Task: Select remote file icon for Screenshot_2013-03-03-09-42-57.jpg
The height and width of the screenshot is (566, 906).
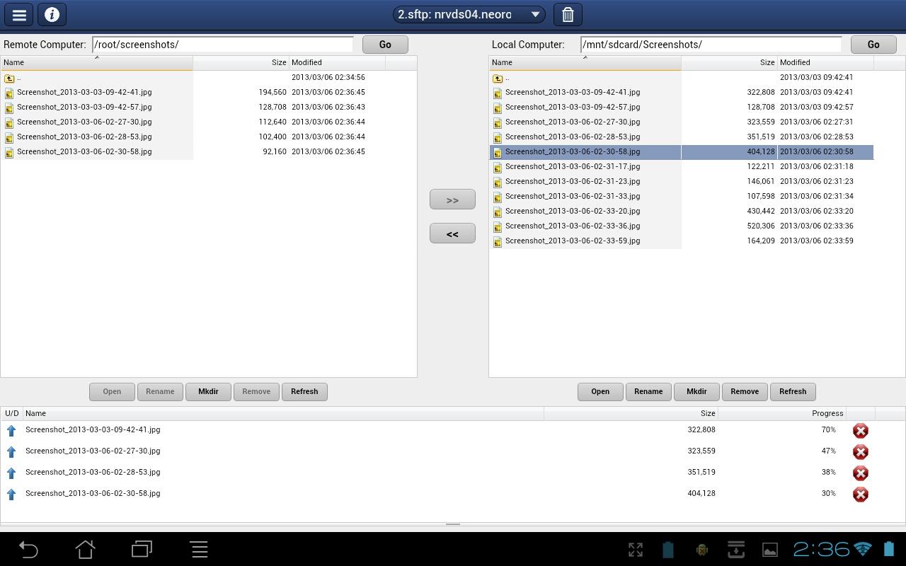Action: click(x=9, y=108)
